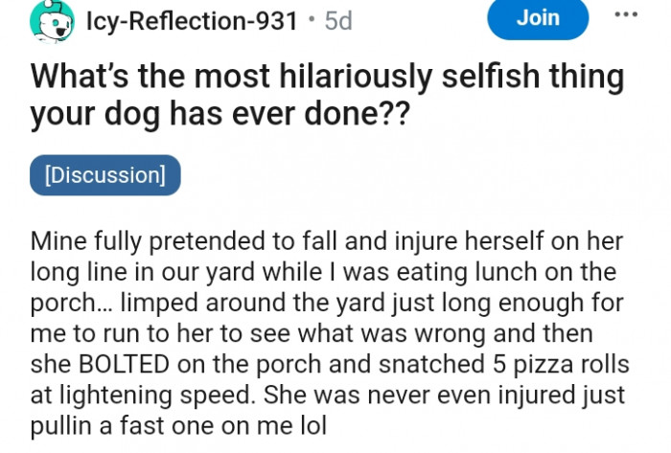The image size is (671, 453).
Task: Open the post title about selfish dog
Action: pos(326,95)
